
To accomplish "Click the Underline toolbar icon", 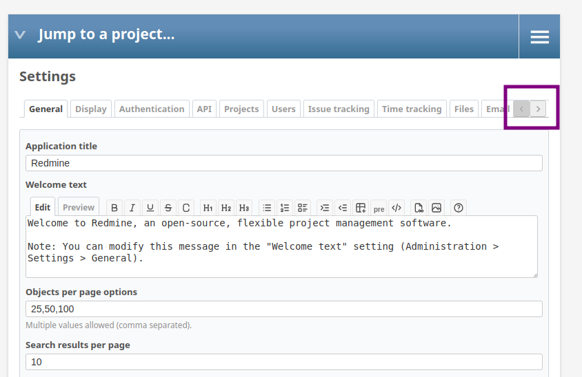I will [150, 208].
